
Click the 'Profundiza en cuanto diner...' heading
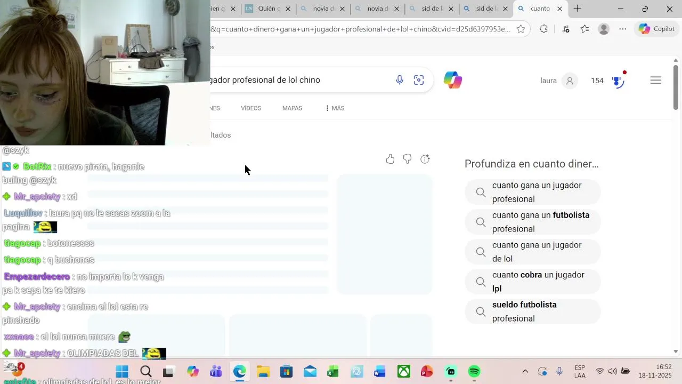coord(532,164)
